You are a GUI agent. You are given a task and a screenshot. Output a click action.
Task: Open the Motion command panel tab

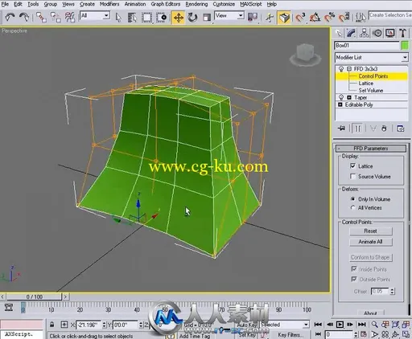(377, 33)
